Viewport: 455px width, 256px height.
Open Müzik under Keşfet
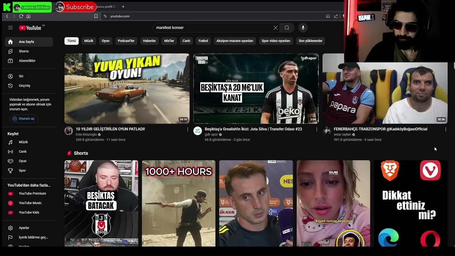[x=29, y=142]
